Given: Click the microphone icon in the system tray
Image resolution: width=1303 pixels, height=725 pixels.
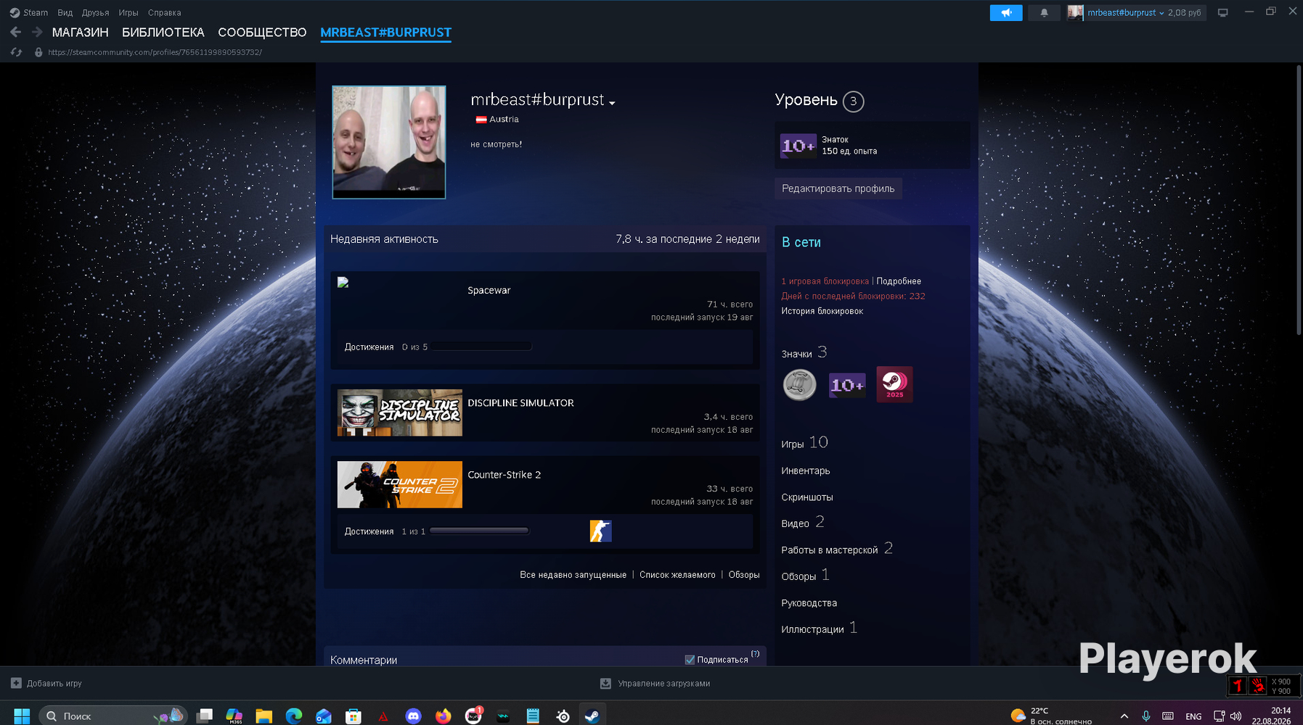Looking at the screenshot, I should click(1146, 716).
